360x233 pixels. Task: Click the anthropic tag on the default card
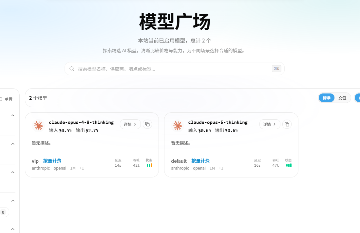click(x=180, y=168)
